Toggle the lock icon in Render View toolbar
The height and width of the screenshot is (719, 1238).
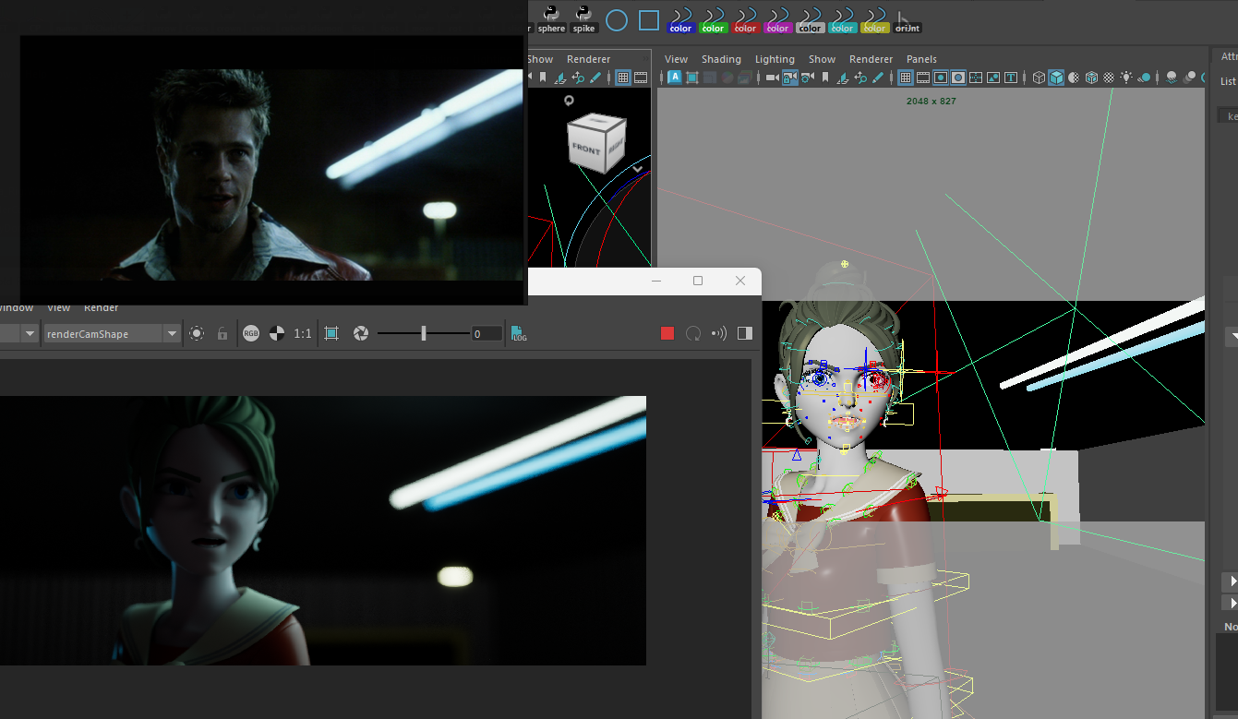coord(222,333)
